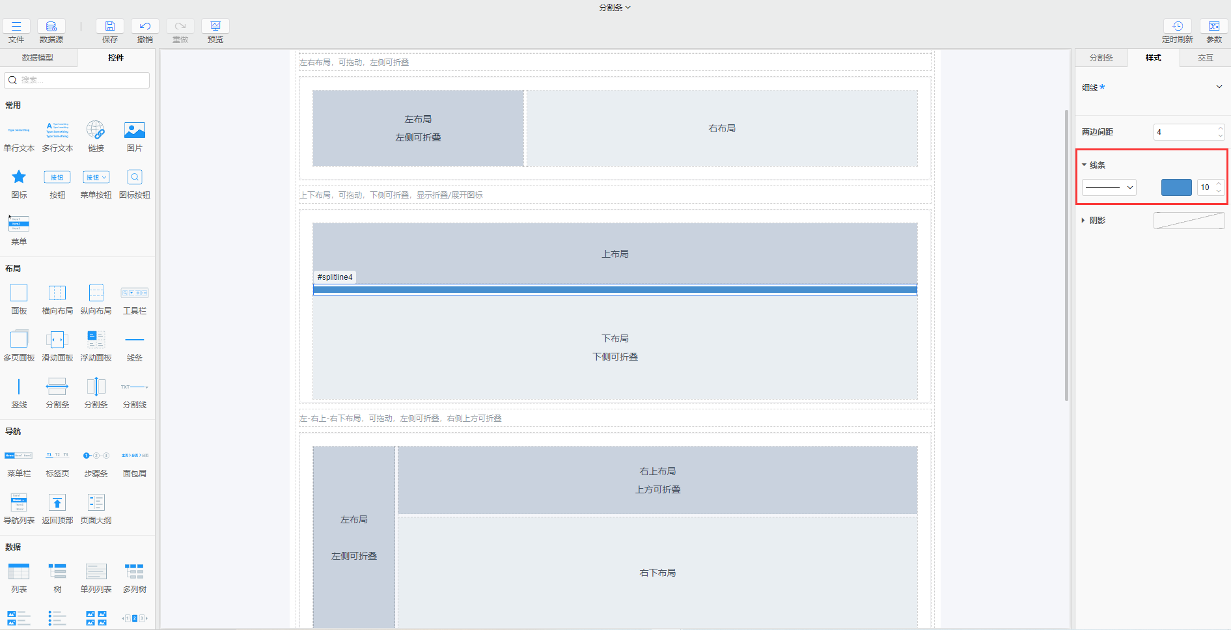Viewport: 1231px width, 630px height.
Task: Click the 定时刷新 timed refresh icon
Action: point(1177,27)
